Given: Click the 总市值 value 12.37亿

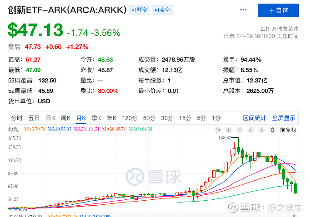Looking at the screenshot, I should [x=257, y=81].
